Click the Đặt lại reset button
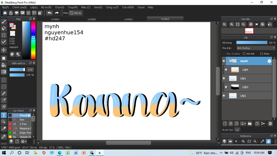 pos(76,13)
